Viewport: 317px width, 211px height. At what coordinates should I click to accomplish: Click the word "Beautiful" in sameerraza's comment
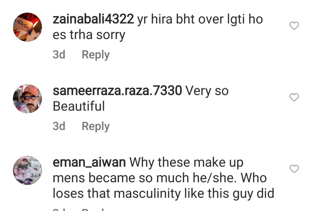79,106
